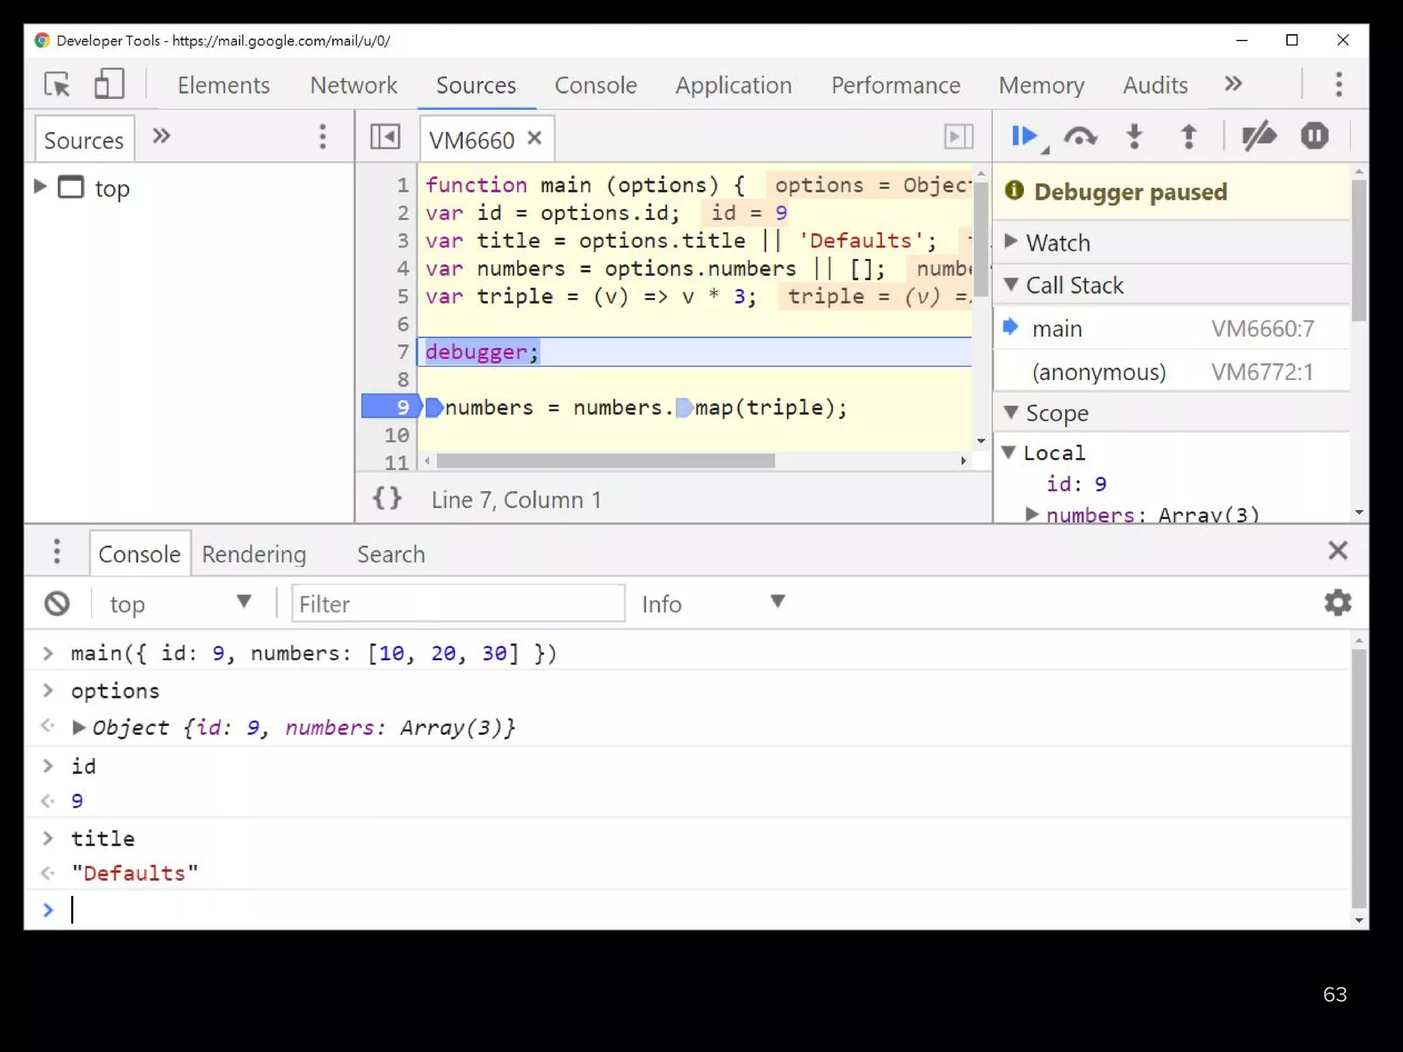Select the main call stack frame
Screen dimensions: 1403x1052
(1171, 329)
